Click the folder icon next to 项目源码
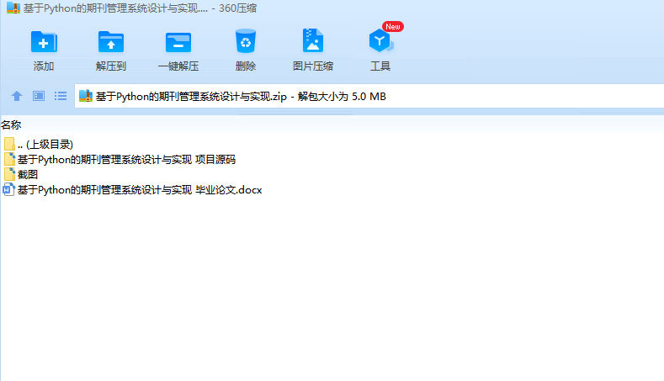The width and height of the screenshot is (664, 381). pos(9,159)
